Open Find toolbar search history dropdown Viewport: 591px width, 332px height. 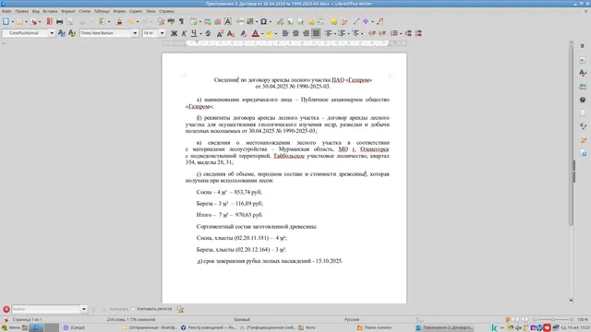pyautogui.click(x=84, y=309)
